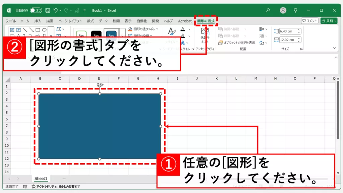Apply the black filled Abc shape style
The height and width of the screenshot is (193, 343).
click(96, 35)
